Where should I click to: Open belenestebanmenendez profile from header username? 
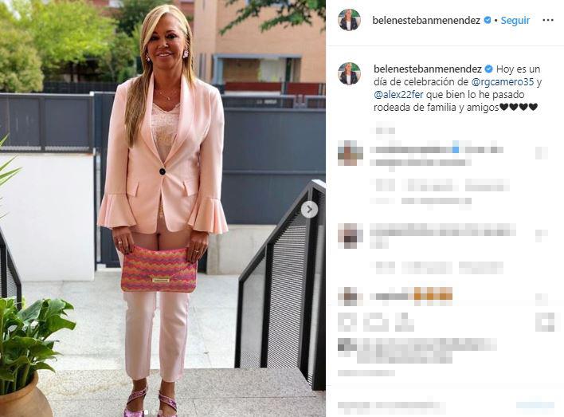426,20
